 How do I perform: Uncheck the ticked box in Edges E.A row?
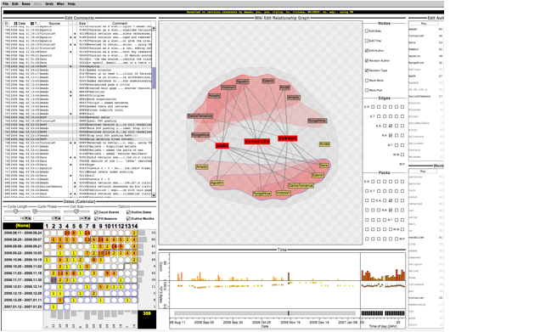[x=391, y=126]
